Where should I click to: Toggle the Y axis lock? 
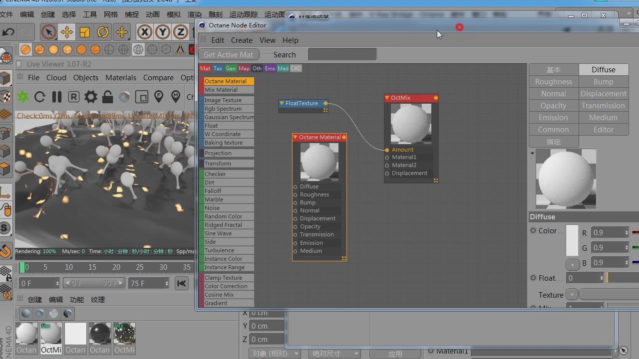pyautogui.click(x=162, y=32)
